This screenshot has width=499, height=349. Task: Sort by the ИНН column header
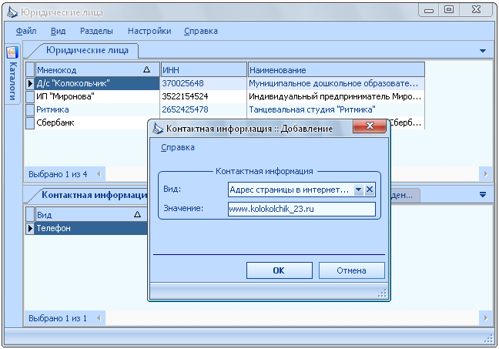coord(203,70)
